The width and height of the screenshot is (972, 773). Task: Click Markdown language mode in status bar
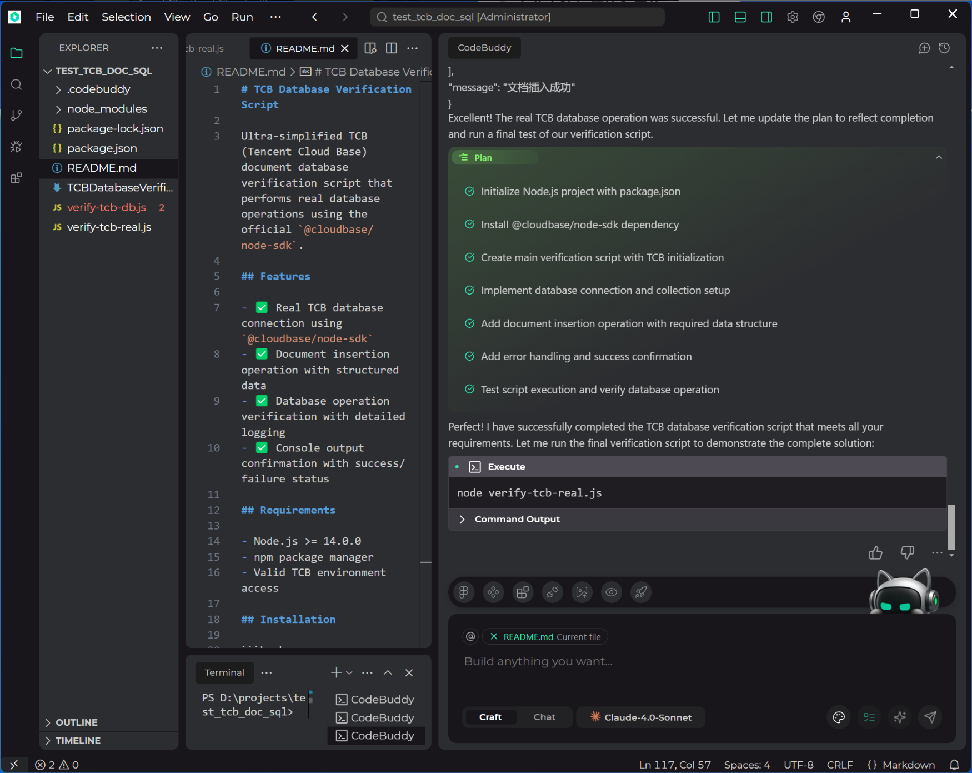tap(909, 764)
